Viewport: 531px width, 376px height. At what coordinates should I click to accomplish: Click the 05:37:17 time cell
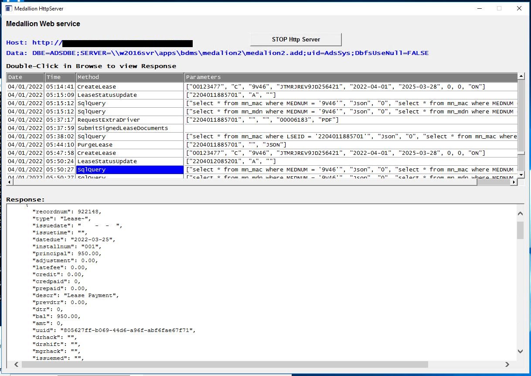click(60, 120)
